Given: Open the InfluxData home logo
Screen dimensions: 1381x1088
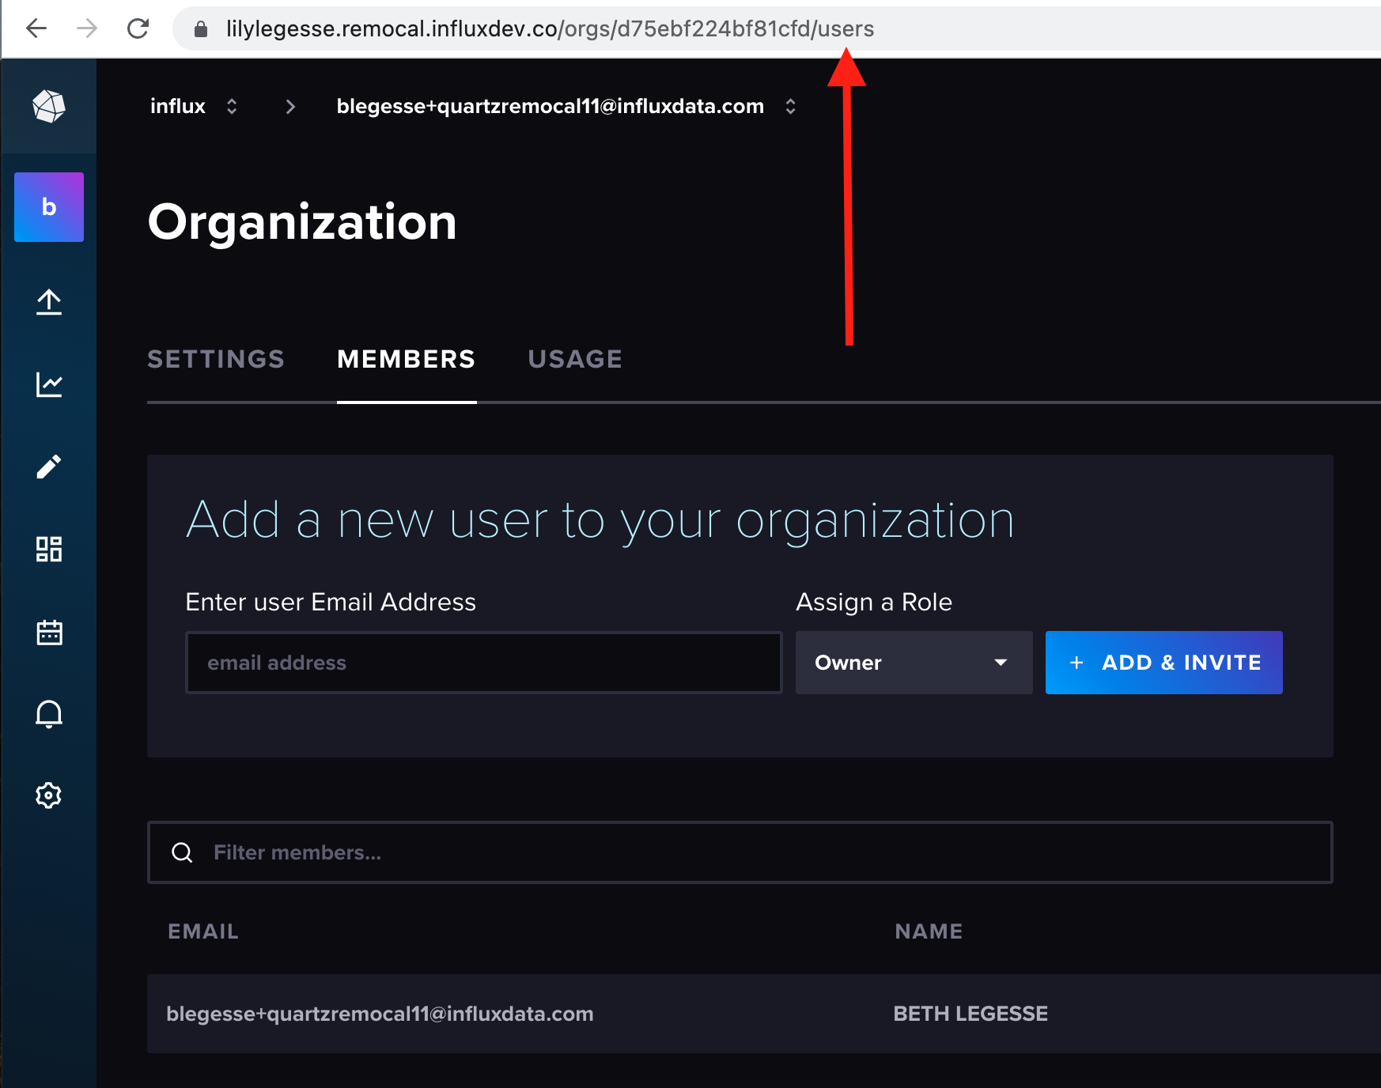Looking at the screenshot, I should pyautogui.click(x=48, y=106).
